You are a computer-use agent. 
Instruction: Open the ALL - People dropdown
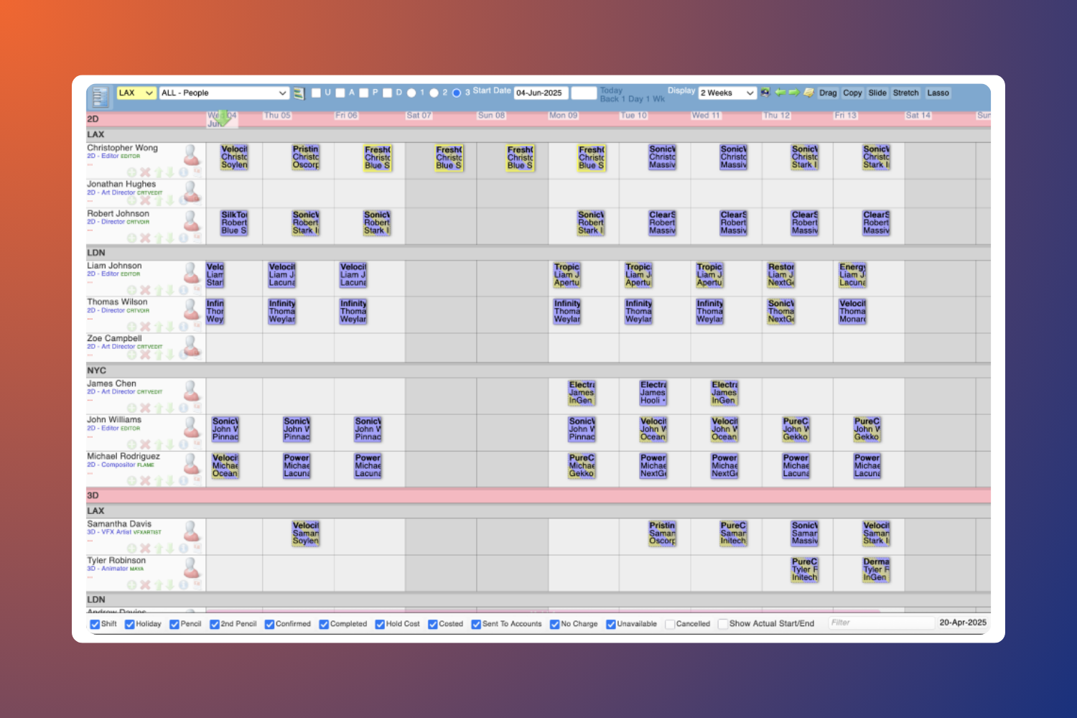click(224, 93)
